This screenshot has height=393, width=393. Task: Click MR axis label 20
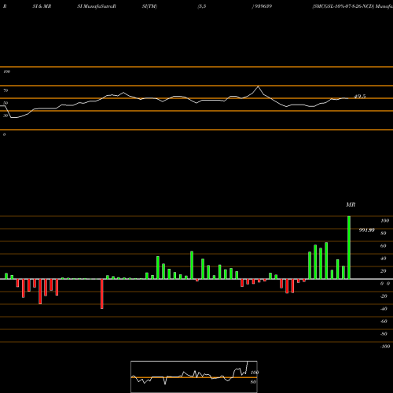point(384,271)
